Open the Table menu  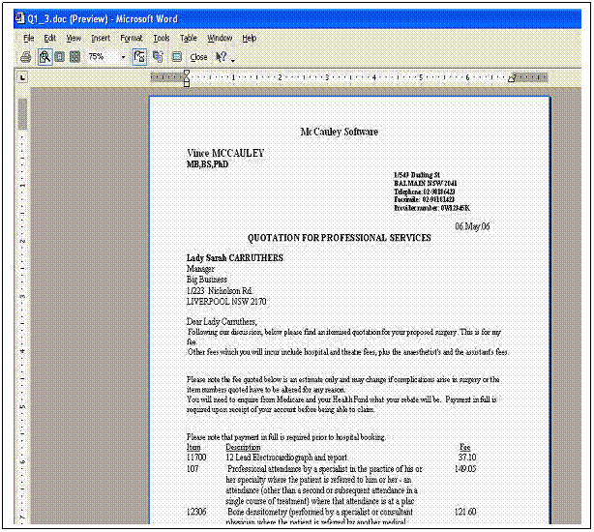(189, 39)
